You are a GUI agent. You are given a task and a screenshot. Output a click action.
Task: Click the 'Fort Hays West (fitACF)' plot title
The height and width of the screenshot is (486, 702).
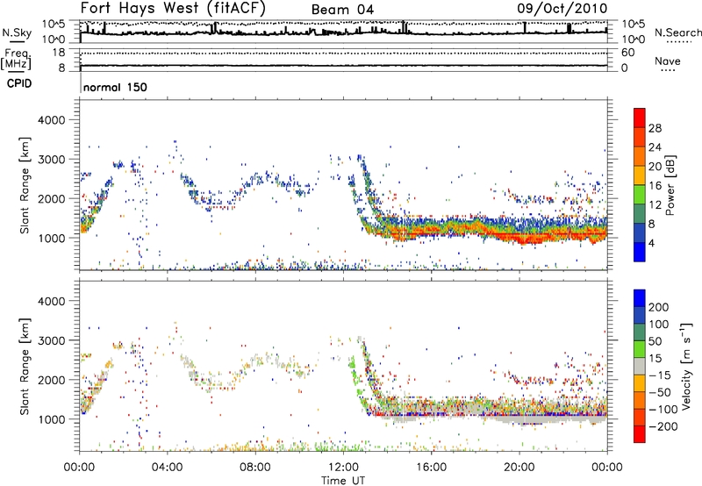point(173,9)
